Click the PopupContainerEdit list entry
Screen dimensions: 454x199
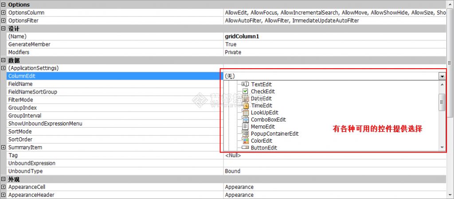coord(275,134)
